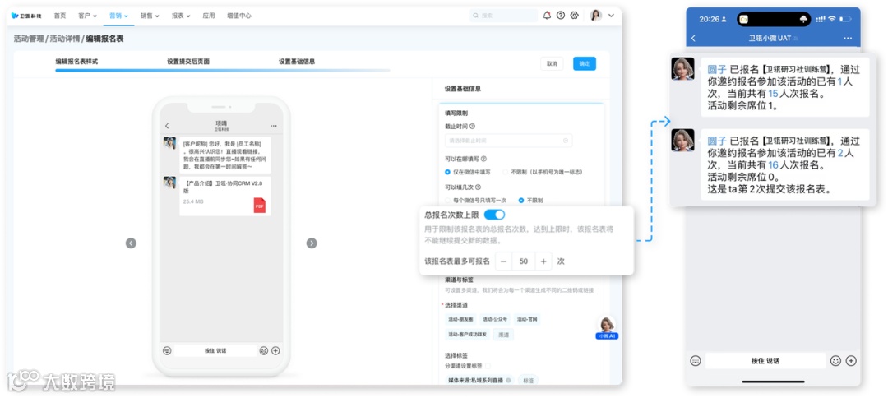Remove the 媒体来源:私域系列直播 tag
888x398 pixels.
tap(508, 381)
